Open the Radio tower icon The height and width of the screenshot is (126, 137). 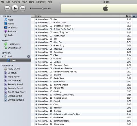click(6, 35)
